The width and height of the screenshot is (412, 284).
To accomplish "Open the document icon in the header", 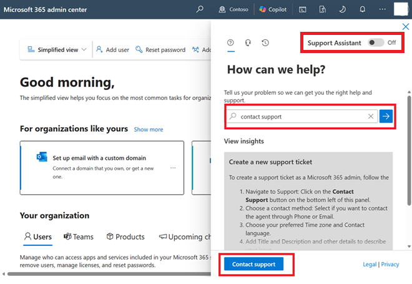I will (322, 10).
